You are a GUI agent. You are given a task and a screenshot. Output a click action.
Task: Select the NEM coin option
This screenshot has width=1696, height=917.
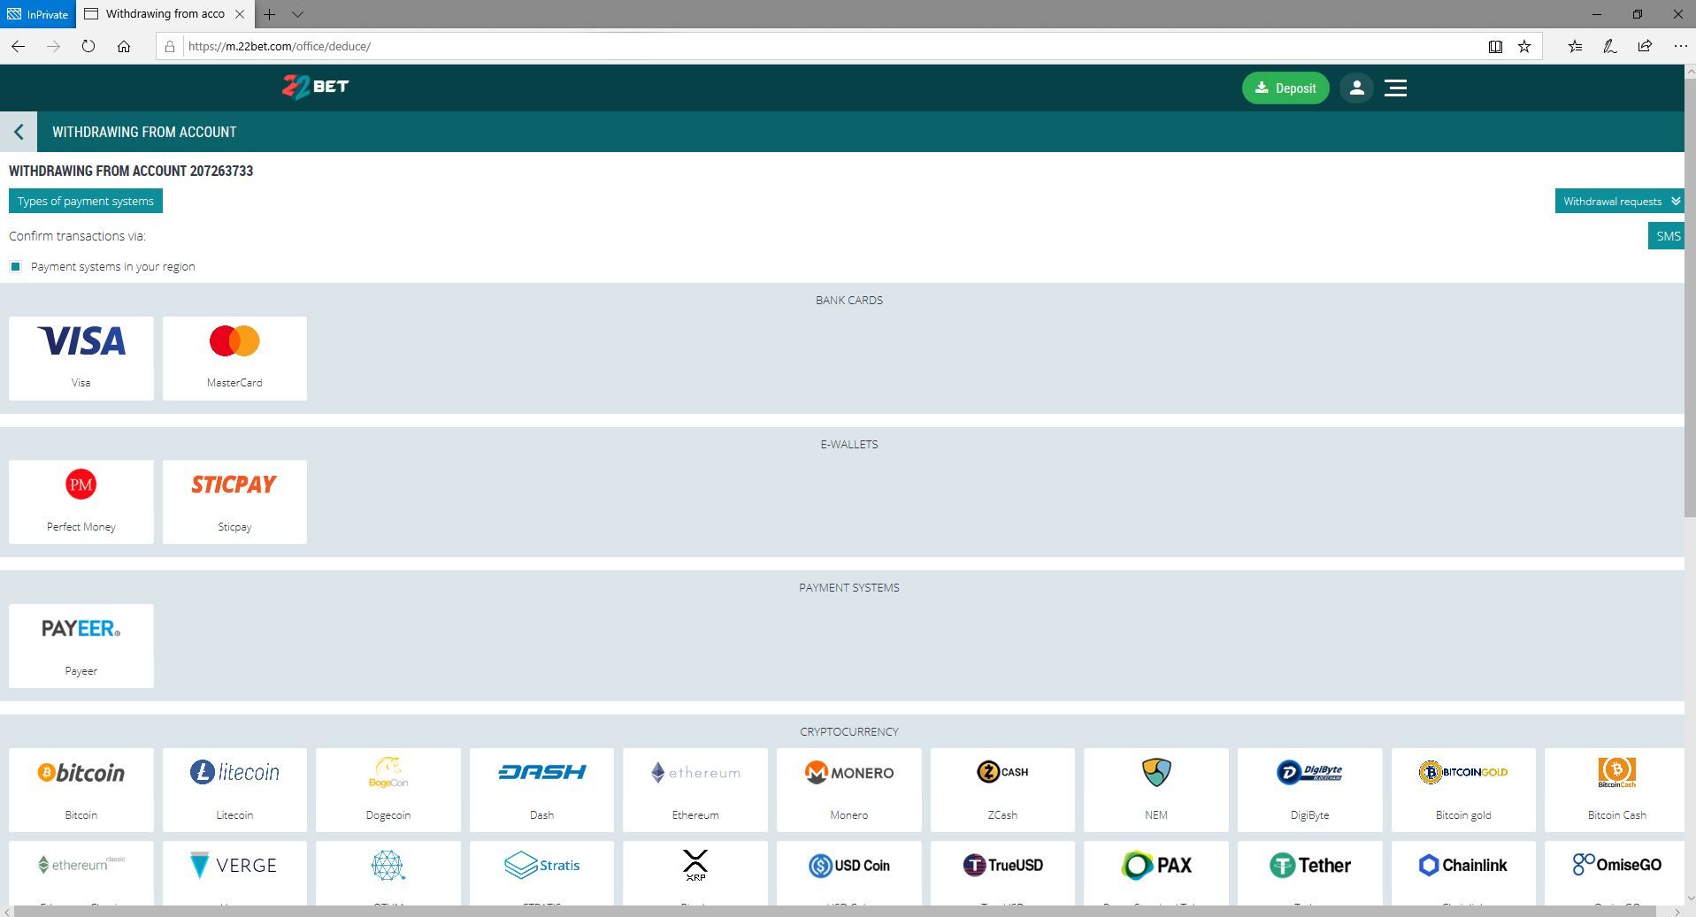point(1155,790)
